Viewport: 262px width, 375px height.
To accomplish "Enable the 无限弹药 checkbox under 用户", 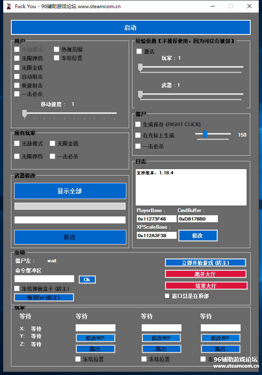I will (17, 58).
